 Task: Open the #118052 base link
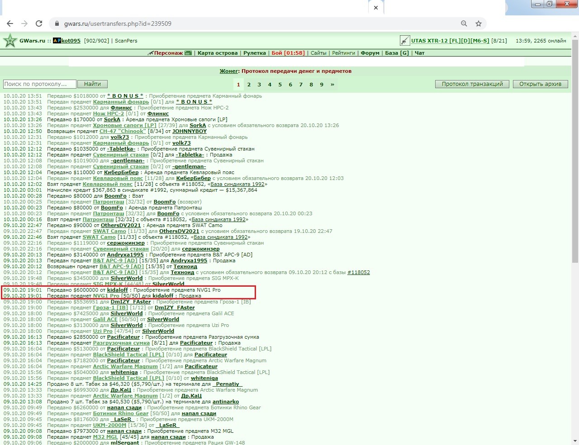pos(359,272)
